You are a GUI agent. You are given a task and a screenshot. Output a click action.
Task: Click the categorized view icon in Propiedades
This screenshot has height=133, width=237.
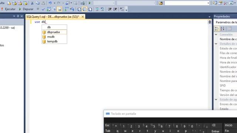[x=217, y=28]
